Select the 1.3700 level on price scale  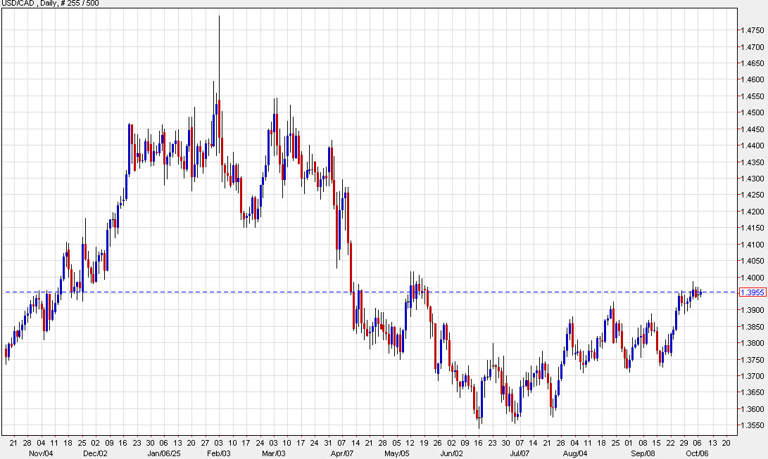pyautogui.click(x=749, y=377)
